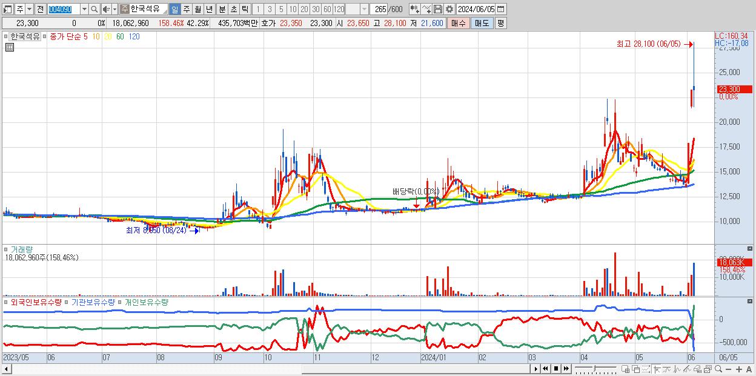Click the candle count field showing 265
756x376 pixels.
pos(379,9)
